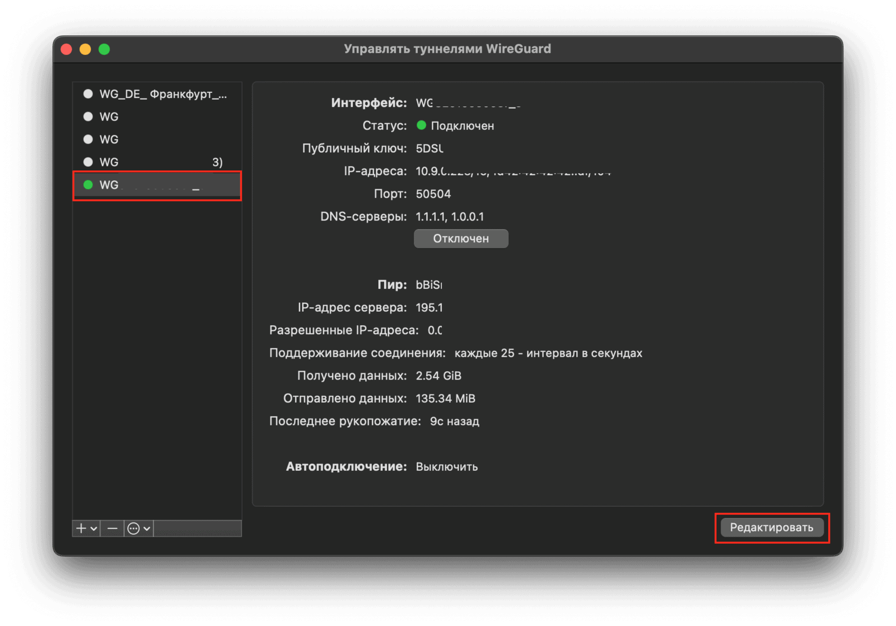Click the Управлять туннелями WireGuard title
The height and width of the screenshot is (626, 896).
(x=447, y=49)
